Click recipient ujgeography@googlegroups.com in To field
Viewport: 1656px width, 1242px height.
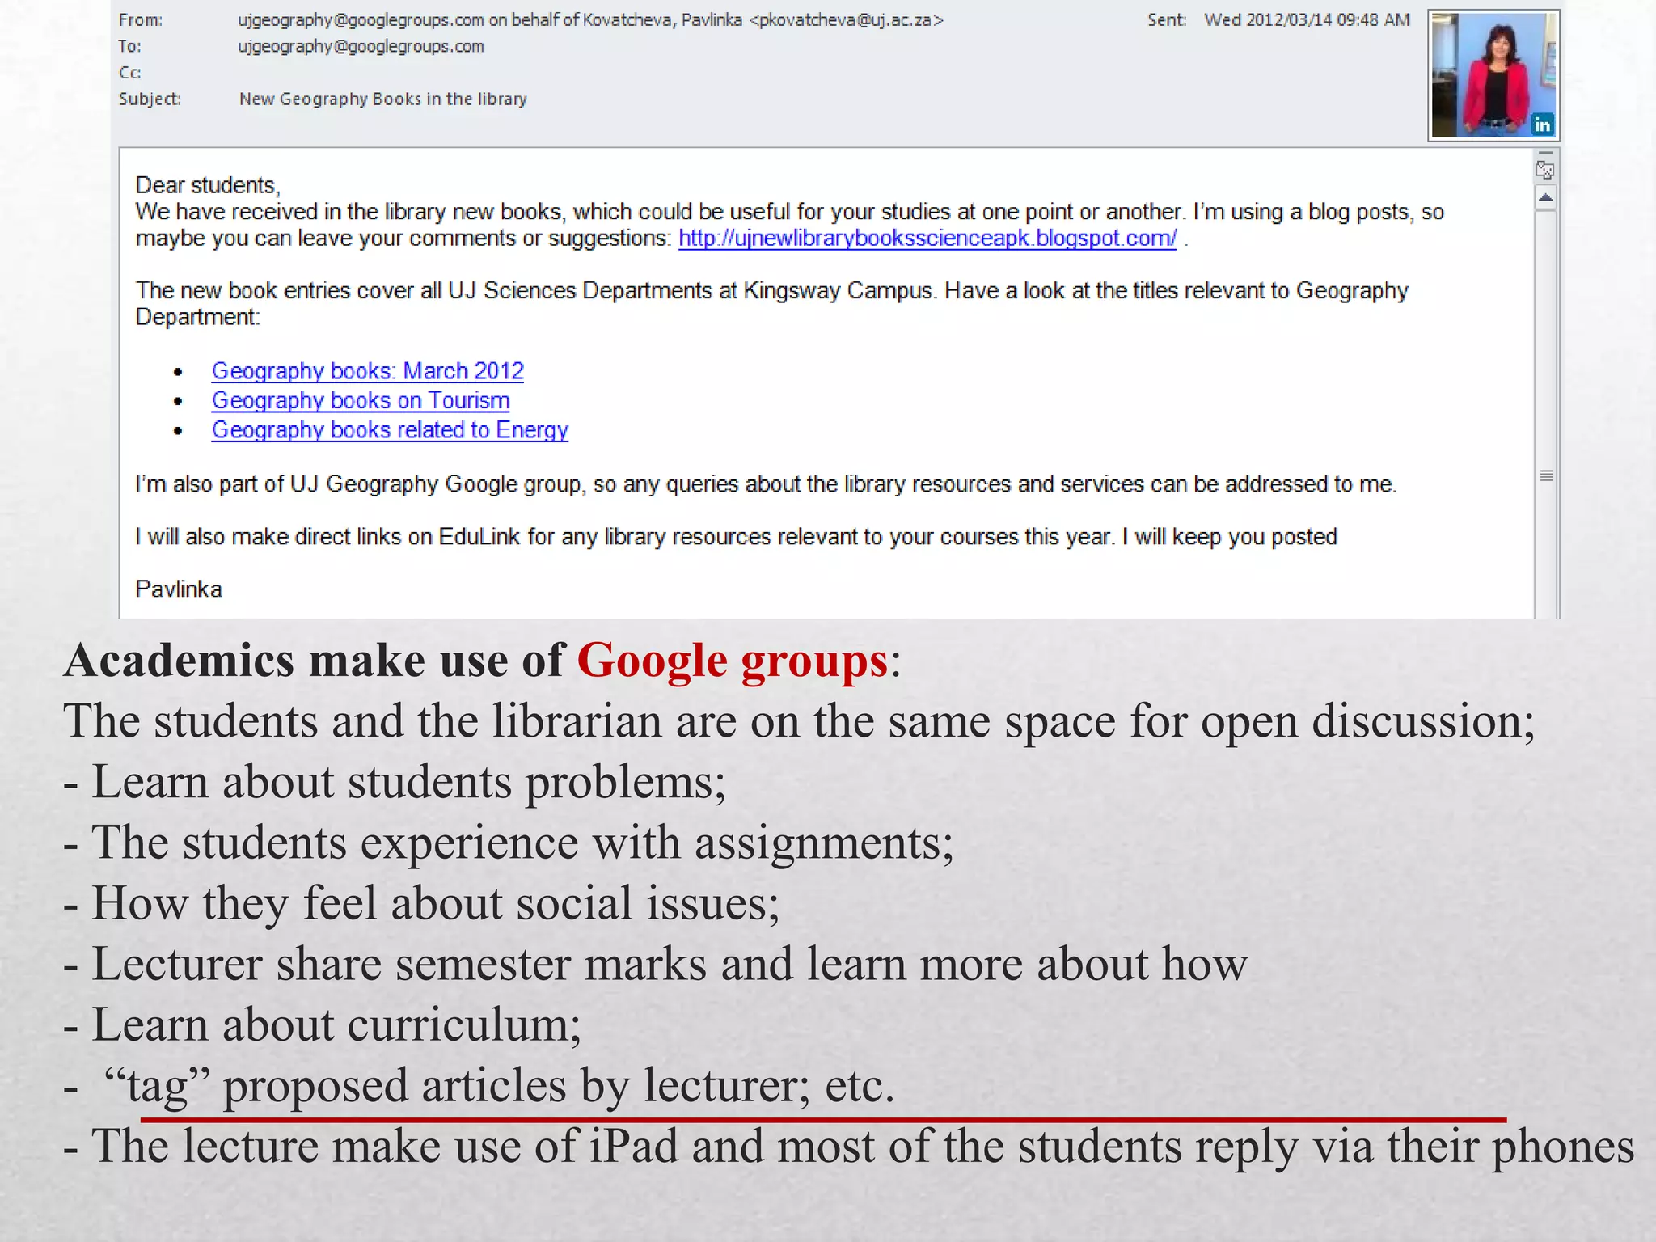(361, 47)
